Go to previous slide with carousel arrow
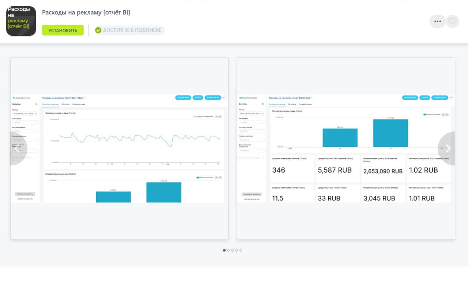 pos(18,149)
